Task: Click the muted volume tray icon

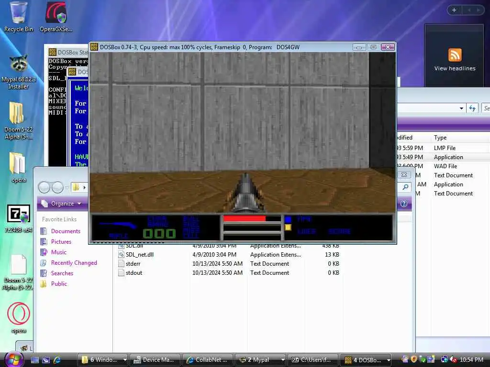Action: click(x=453, y=359)
